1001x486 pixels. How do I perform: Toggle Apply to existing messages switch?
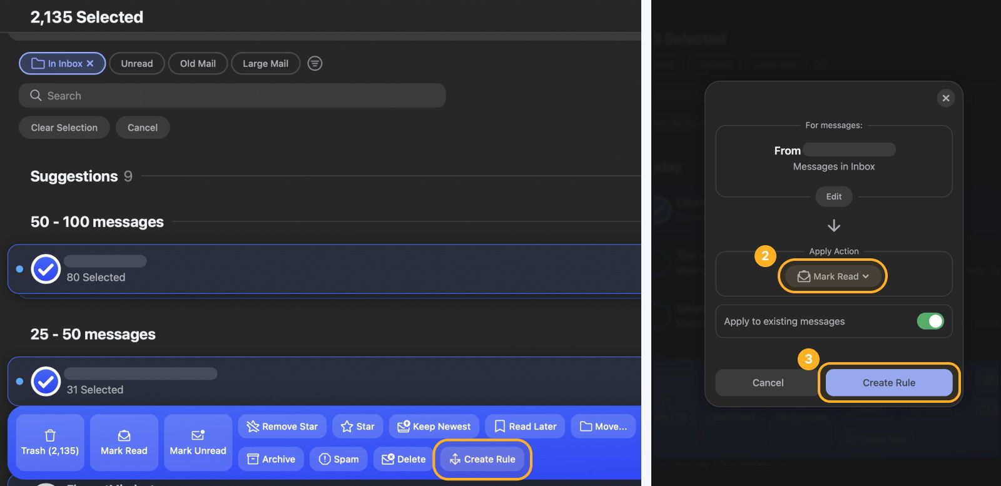(930, 321)
